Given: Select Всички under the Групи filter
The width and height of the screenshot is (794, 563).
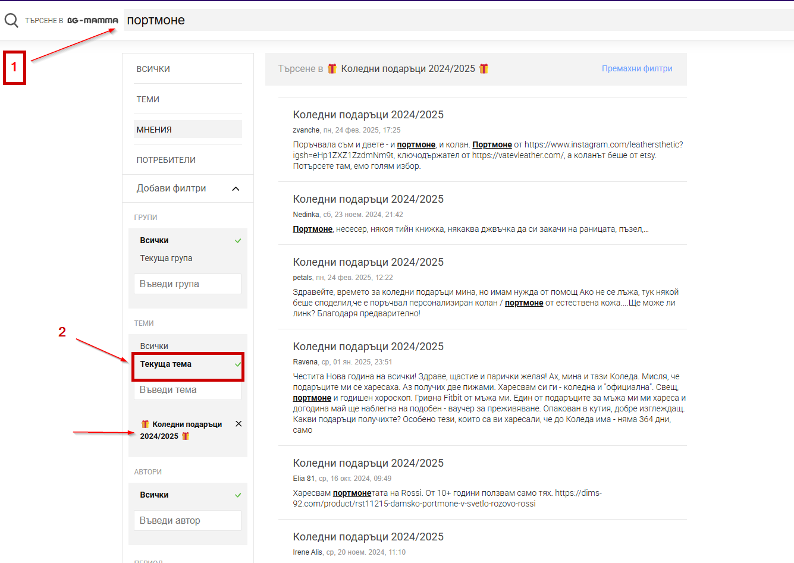Looking at the screenshot, I should [155, 240].
